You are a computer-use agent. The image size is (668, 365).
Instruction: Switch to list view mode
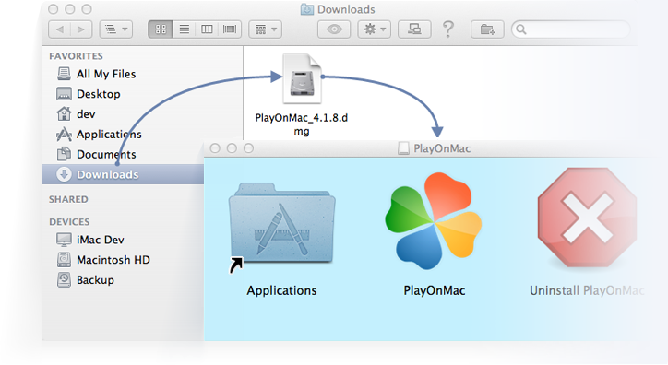[185, 29]
